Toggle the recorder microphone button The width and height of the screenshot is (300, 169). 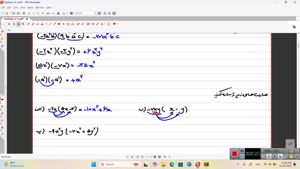269,157
